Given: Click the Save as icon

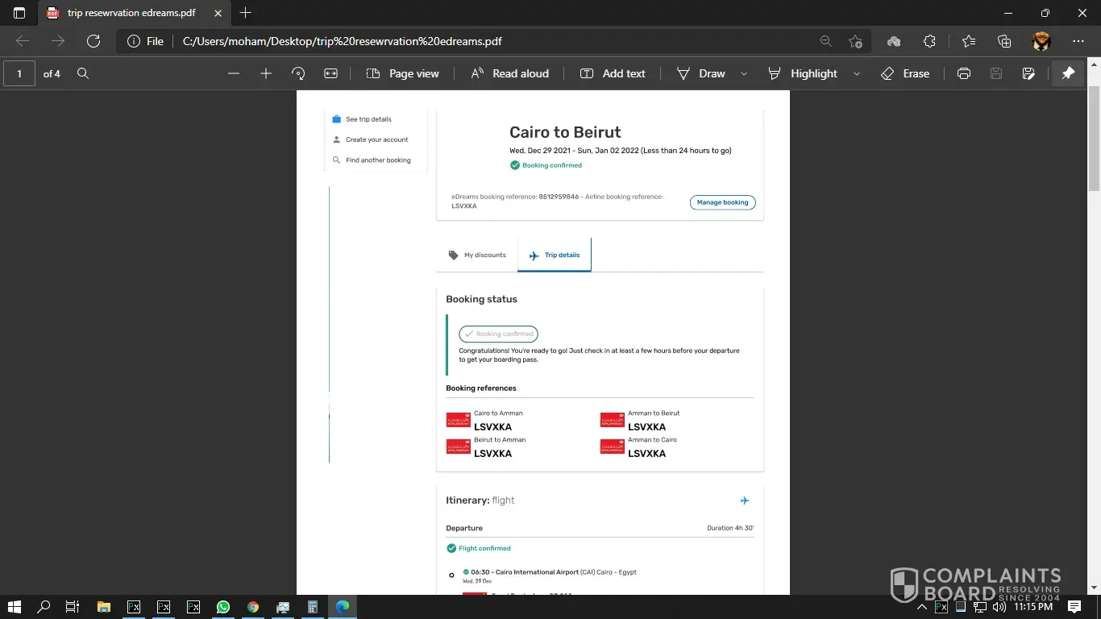Looking at the screenshot, I should (1028, 73).
